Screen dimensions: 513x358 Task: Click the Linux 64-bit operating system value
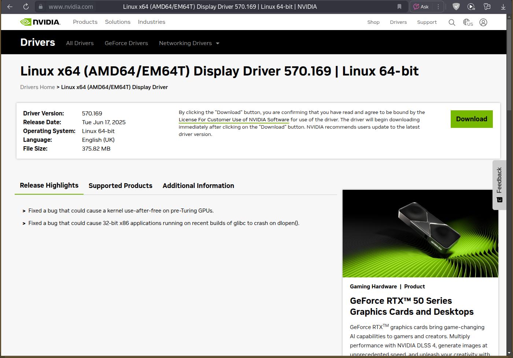tap(98, 131)
